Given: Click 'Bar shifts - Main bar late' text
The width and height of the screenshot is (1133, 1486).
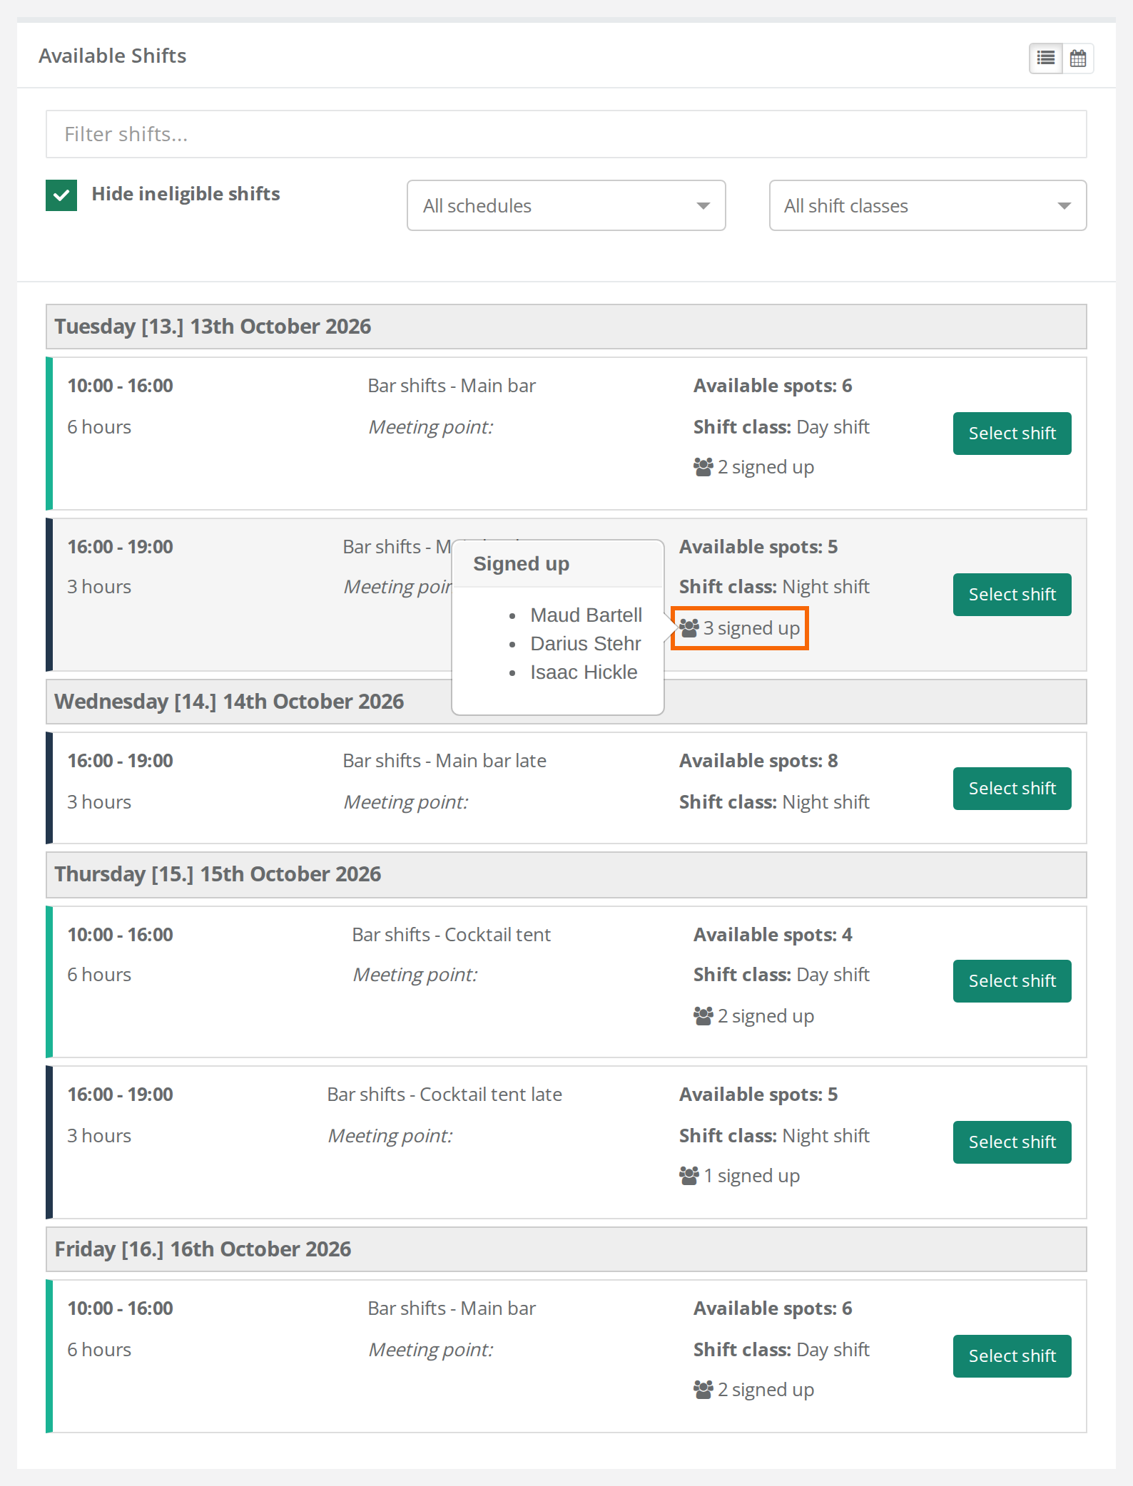Looking at the screenshot, I should (444, 761).
